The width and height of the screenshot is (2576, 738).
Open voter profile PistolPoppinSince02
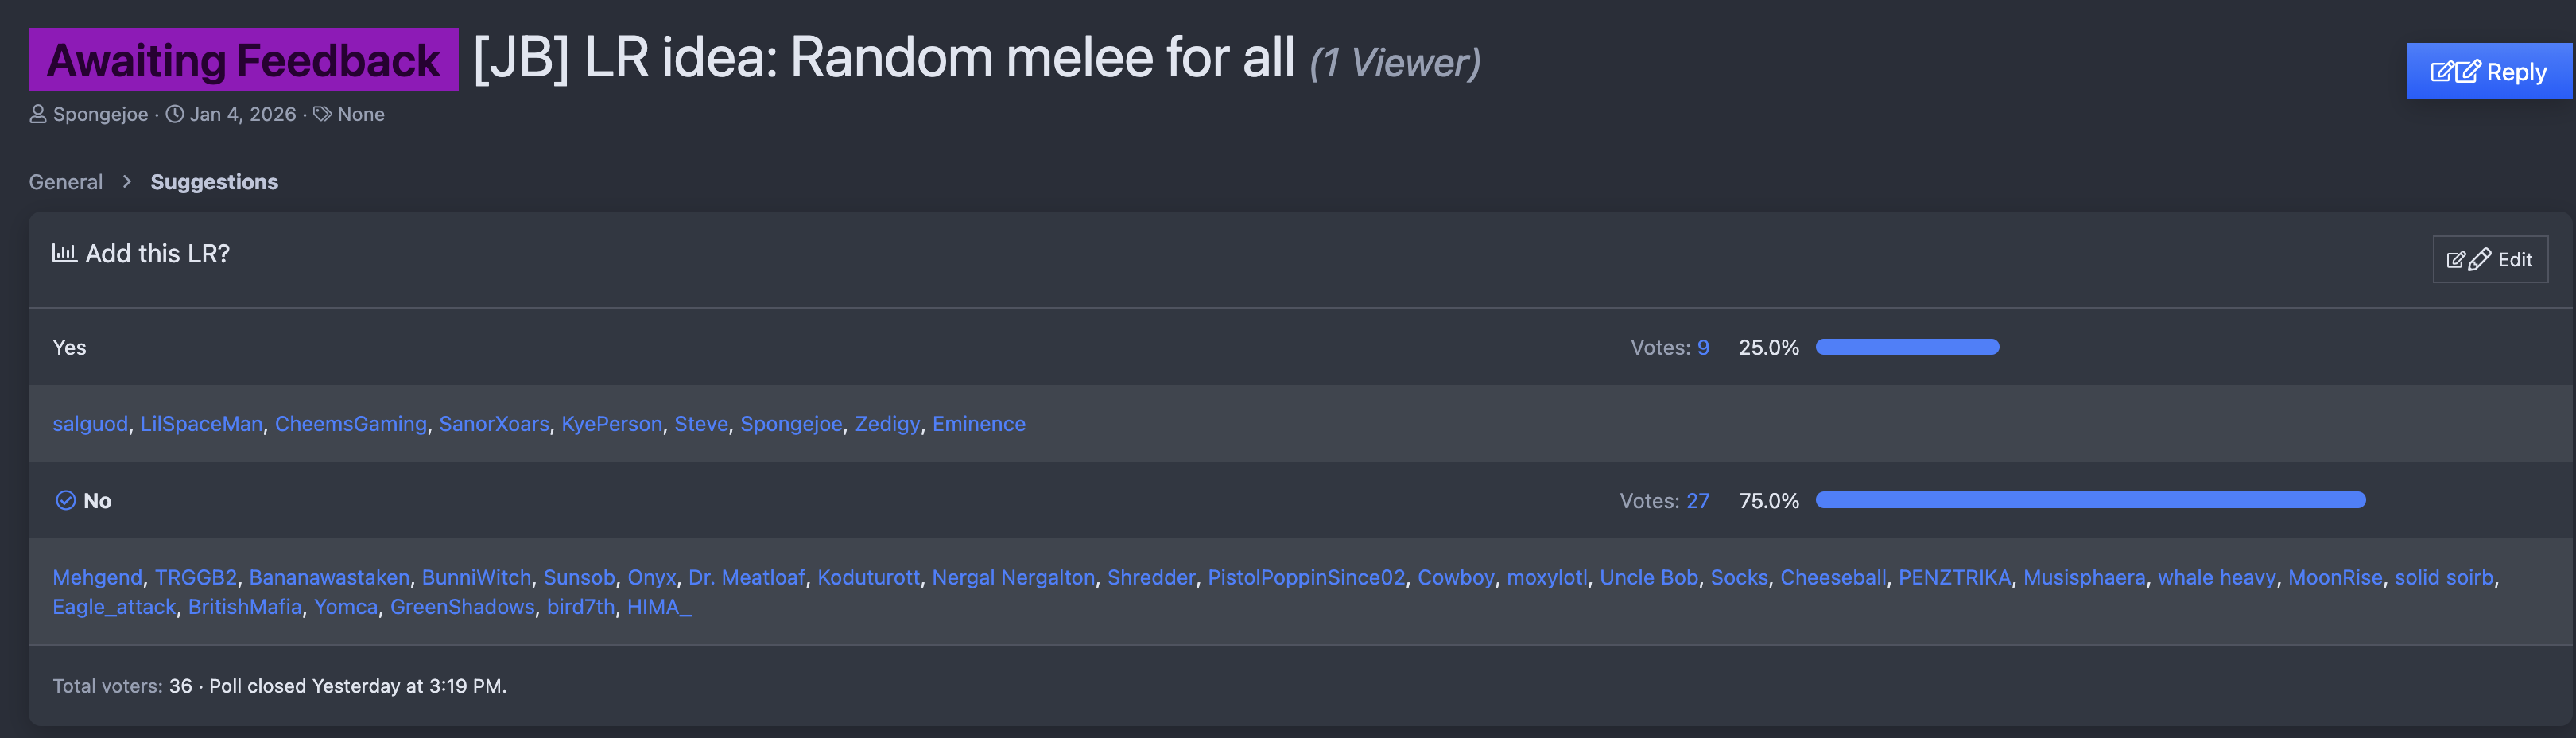coord(1306,578)
